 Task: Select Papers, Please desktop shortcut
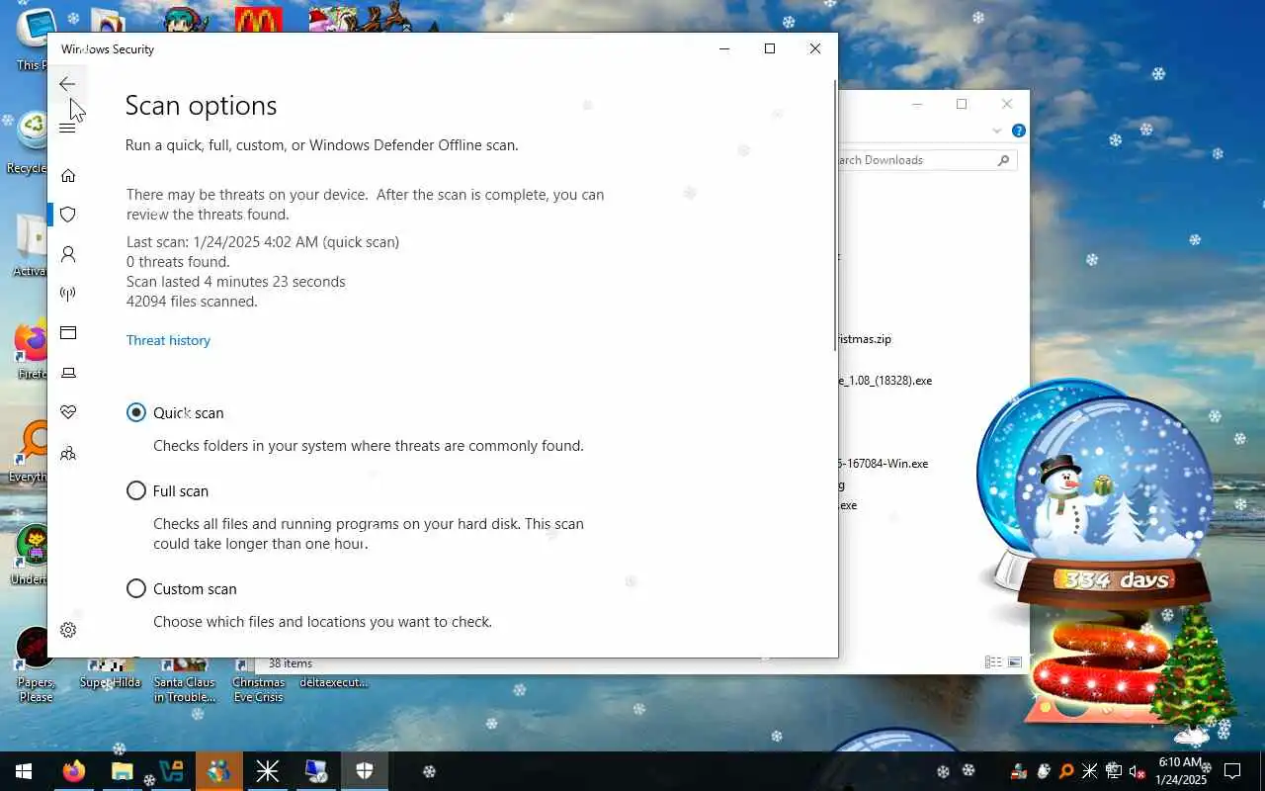coord(36,664)
